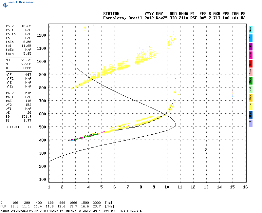This screenshot has height=213, width=262.
Task: Select the cyan Nne legend swatch
Action: (x=251, y=30)
